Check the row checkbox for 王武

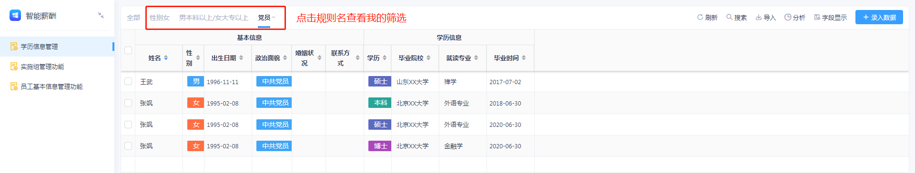[x=128, y=81]
